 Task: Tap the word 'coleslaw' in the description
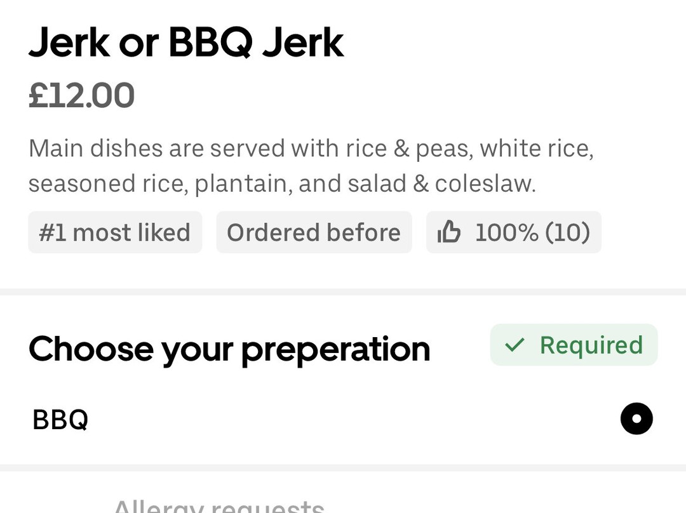(485, 183)
